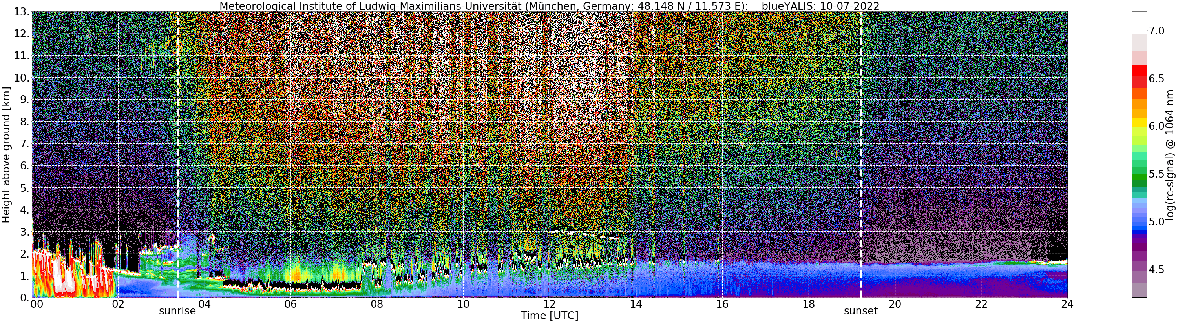The image size is (1178, 323).
Task: Click the height axis tick "11."
Action: click(x=22, y=56)
